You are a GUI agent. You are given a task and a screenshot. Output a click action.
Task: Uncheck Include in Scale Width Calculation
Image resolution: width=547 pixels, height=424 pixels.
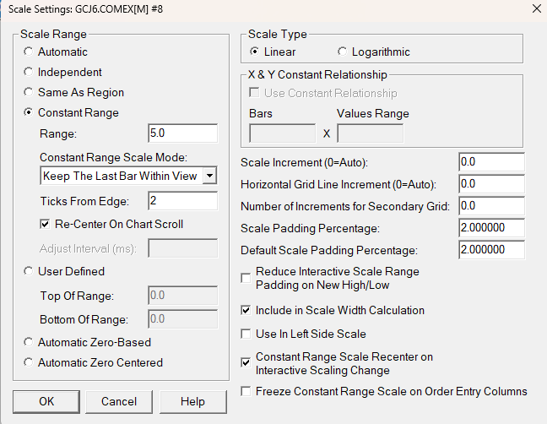click(x=246, y=311)
